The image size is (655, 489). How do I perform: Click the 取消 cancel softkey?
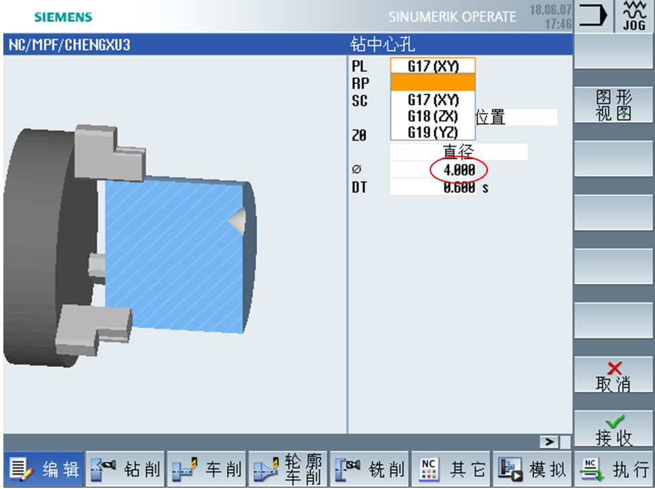[613, 374]
